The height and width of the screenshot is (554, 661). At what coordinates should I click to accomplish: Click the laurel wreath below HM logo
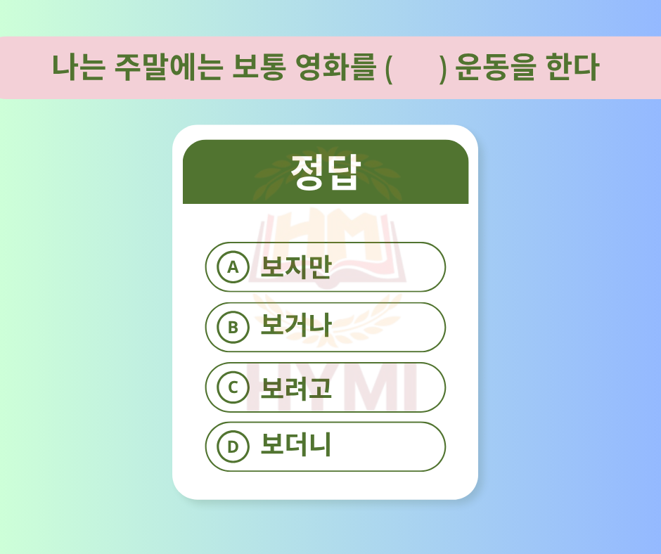[x=328, y=319]
